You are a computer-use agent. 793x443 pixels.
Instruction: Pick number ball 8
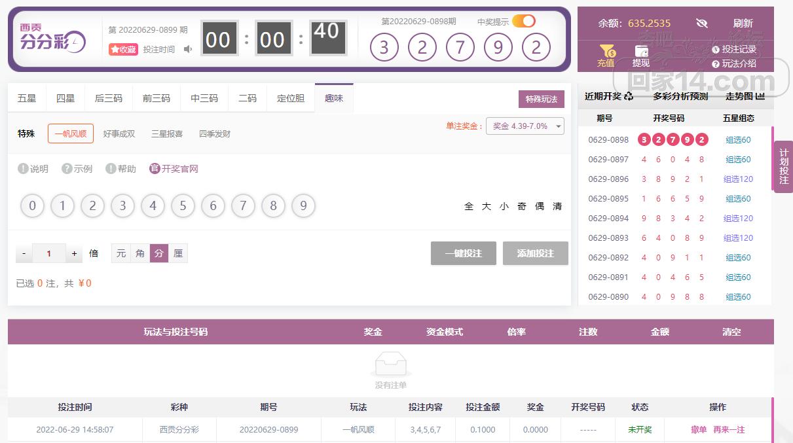(x=273, y=206)
